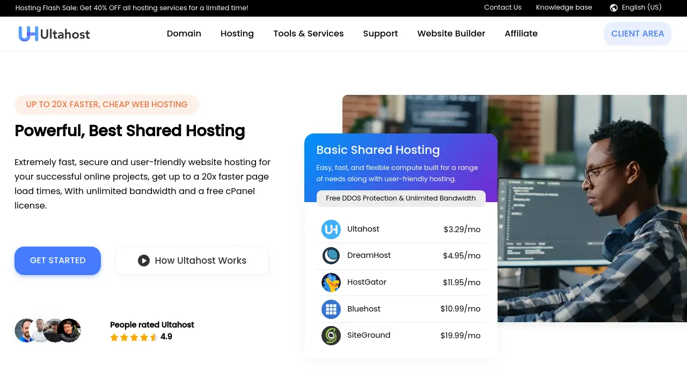Click the play icon in How Ultahost Works
Viewport: 687px width, 386px height.
coord(144,261)
